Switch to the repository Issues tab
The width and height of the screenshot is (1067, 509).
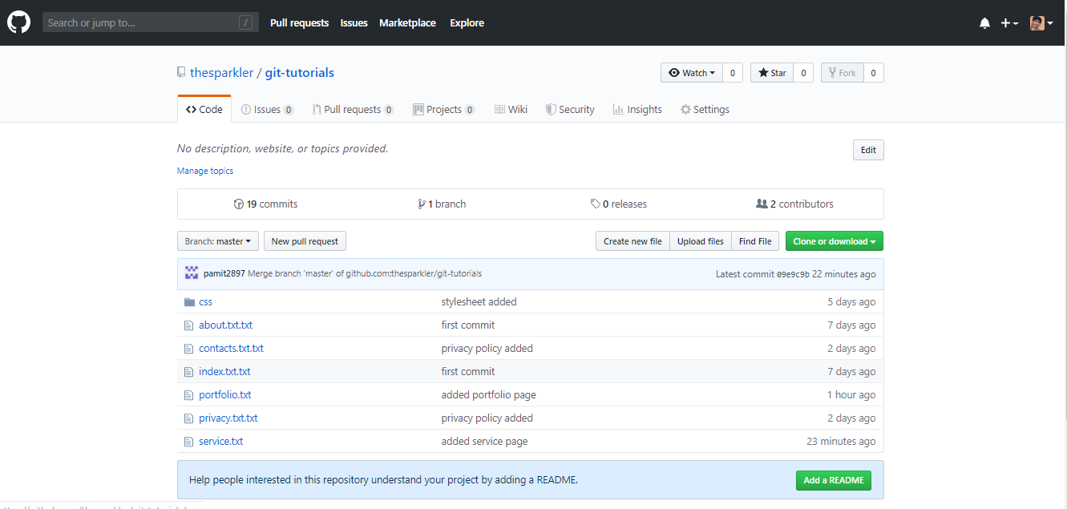(x=267, y=109)
